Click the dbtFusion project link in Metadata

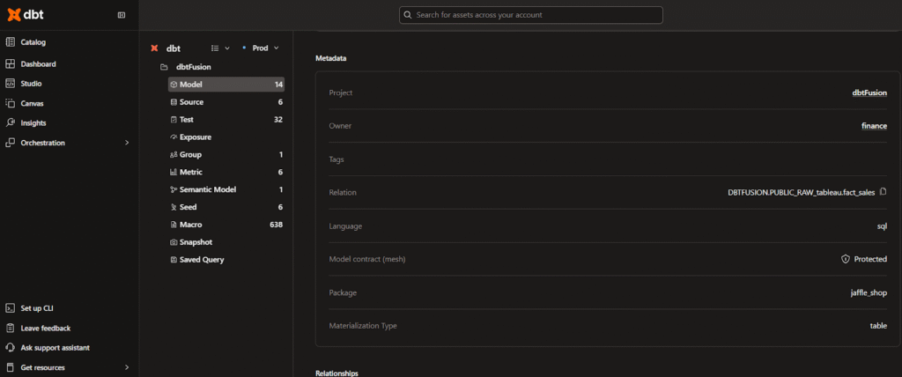tap(869, 92)
